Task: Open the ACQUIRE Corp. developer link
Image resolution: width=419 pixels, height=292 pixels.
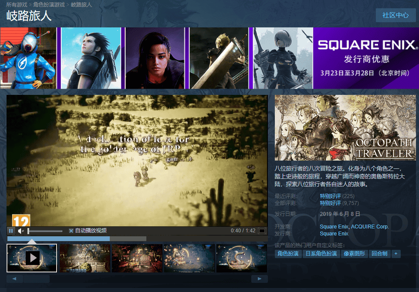Action: click(x=370, y=227)
